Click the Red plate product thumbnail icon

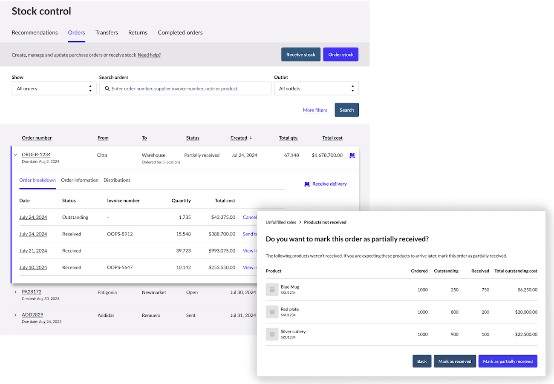272,312
